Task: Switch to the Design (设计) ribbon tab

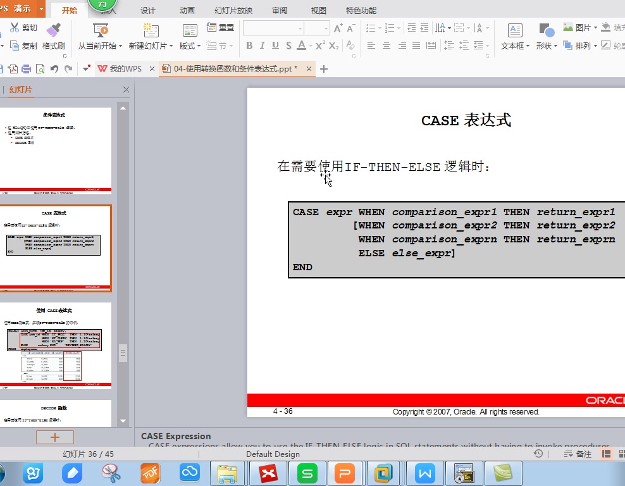Action: click(147, 11)
